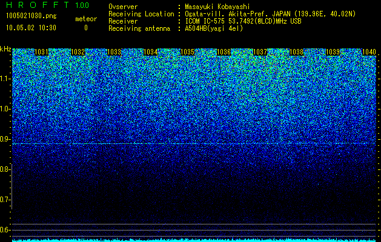
Task: Click the 1033 time marker
Action: click(114, 52)
